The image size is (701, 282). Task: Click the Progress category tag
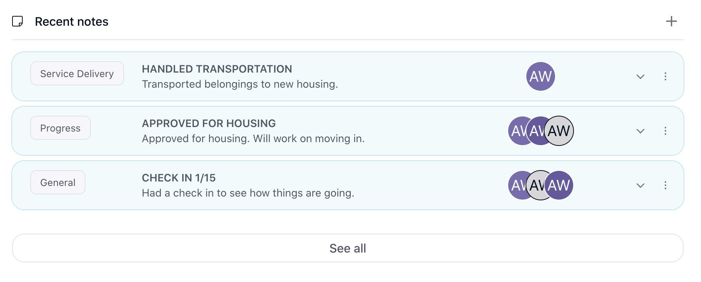point(60,128)
